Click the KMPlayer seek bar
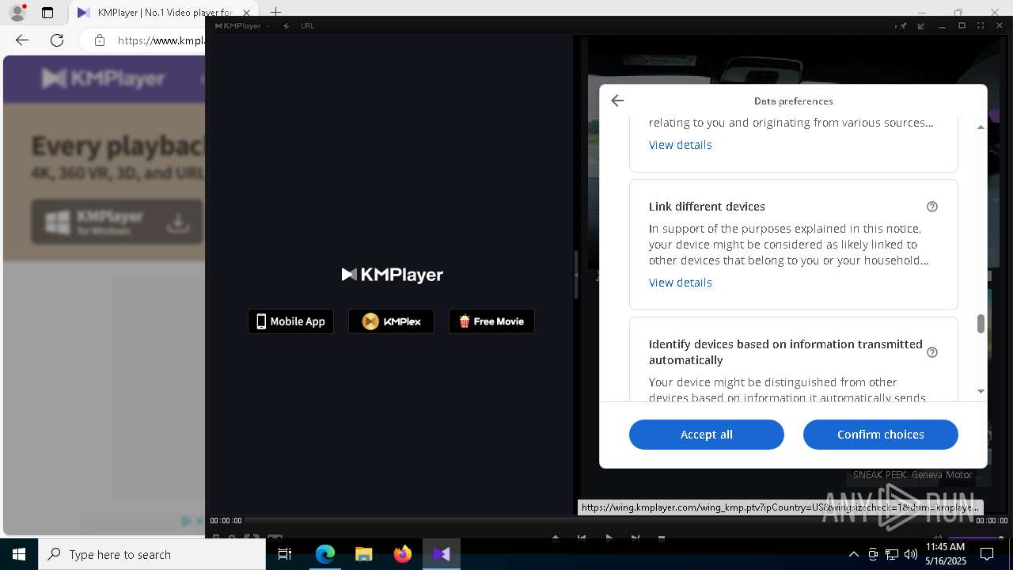Viewport: 1013px width, 570px height. pos(608,520)
